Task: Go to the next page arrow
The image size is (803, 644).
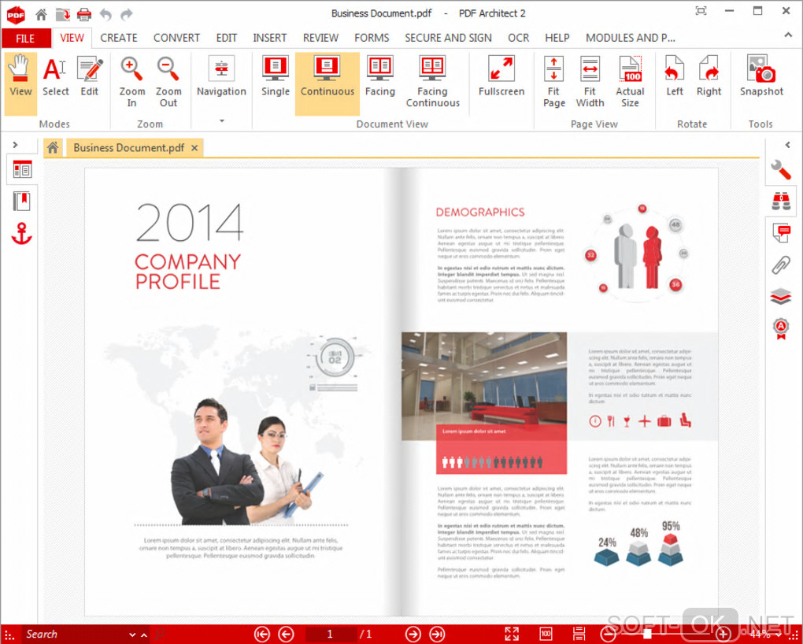Action: tap(413, 635)
